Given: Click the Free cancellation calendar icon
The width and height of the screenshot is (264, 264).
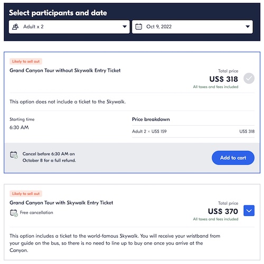Looking at the screenshot, I should coord(14,213).
